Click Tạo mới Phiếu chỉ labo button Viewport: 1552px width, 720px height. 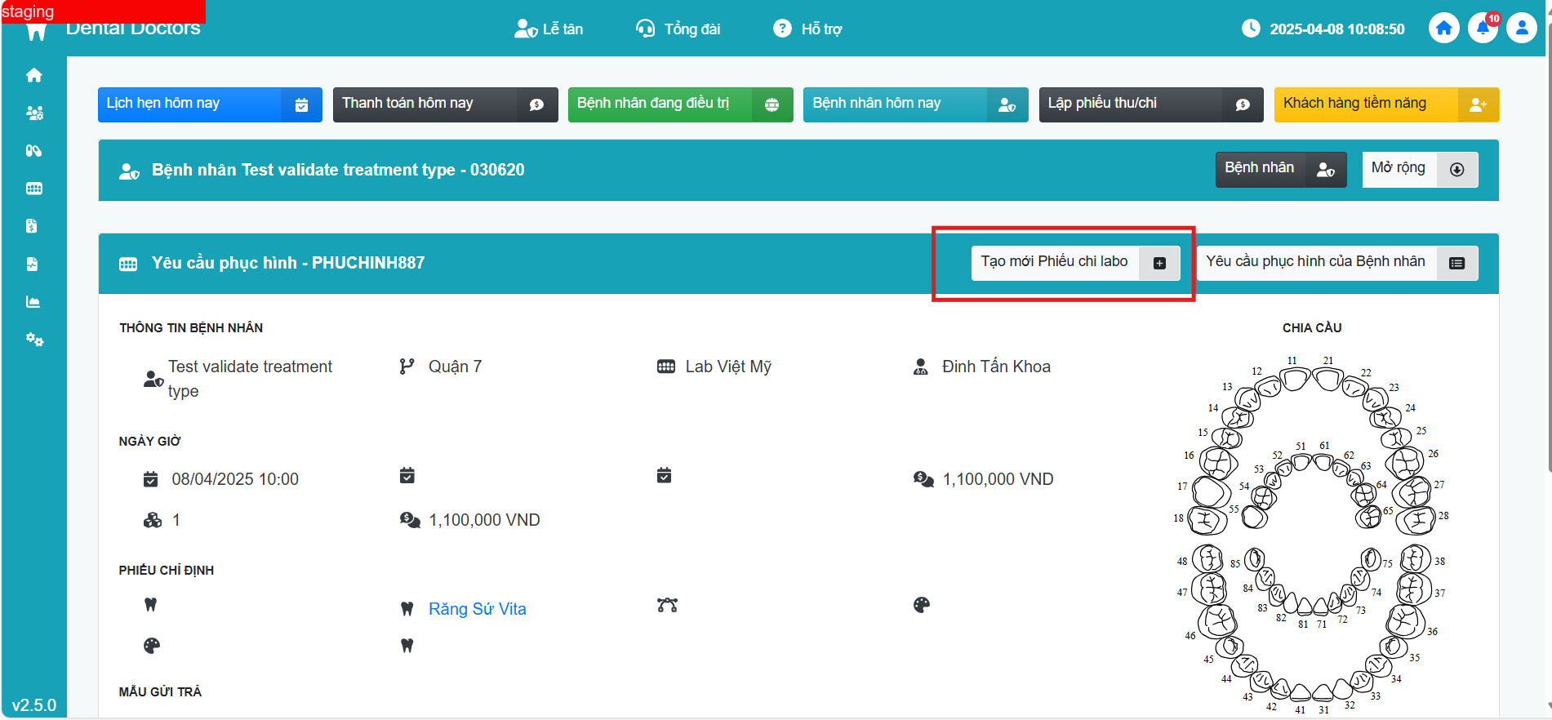(1074, 263)
